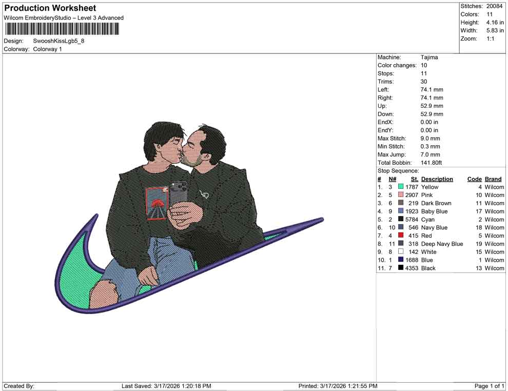Click 'Printed: 3/17/2026 1:21:55 PM' footer
This screenshot has height=391, width=508.
pos(338,386)
